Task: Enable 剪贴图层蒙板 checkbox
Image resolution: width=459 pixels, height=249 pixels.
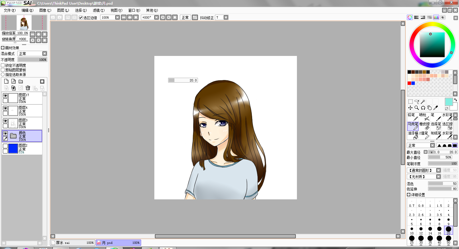Action: point(3,70)
